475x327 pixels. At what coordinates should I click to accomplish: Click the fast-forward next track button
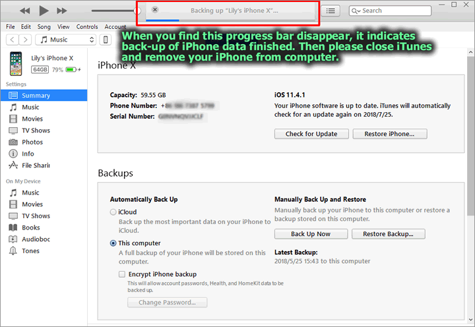[x=62, y=11]
